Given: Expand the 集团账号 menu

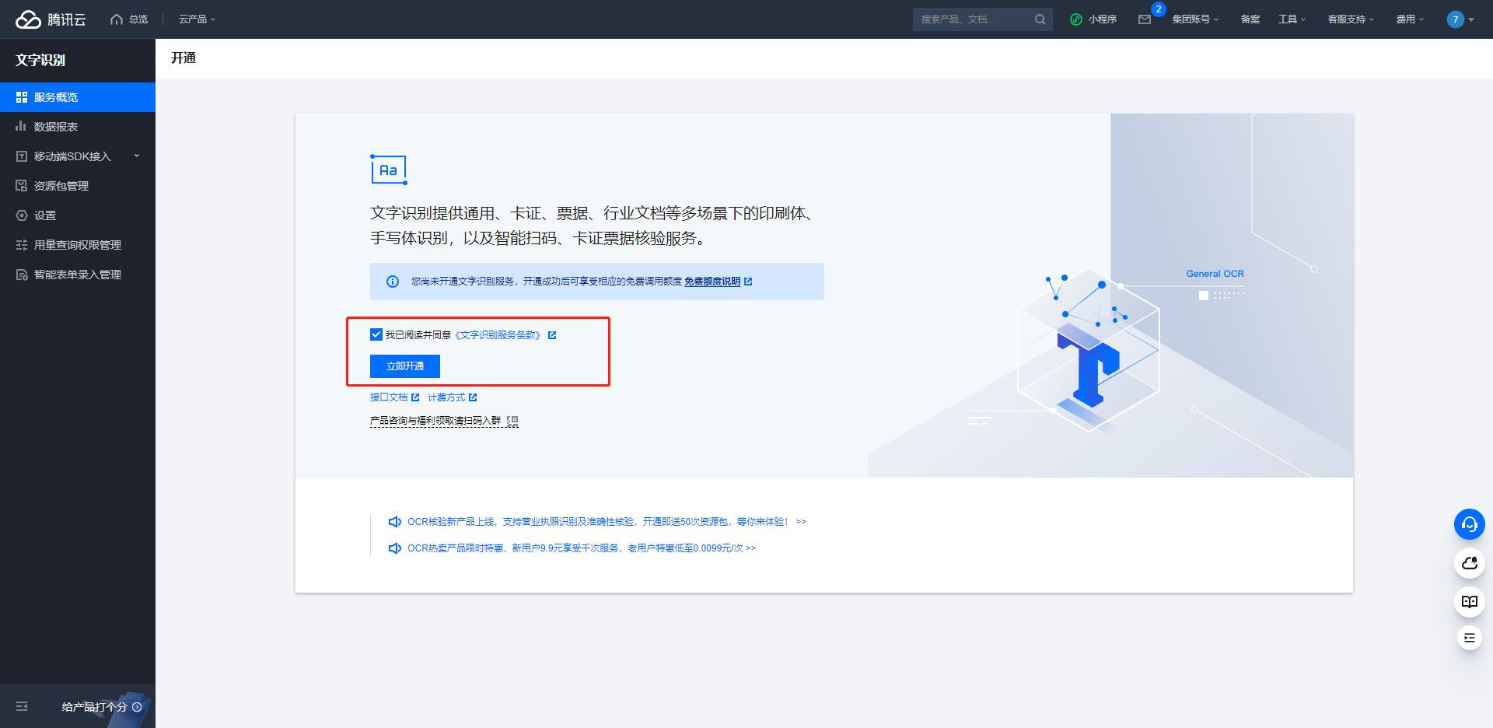Looking at the screenshot, I should [x=1195, y=19].
